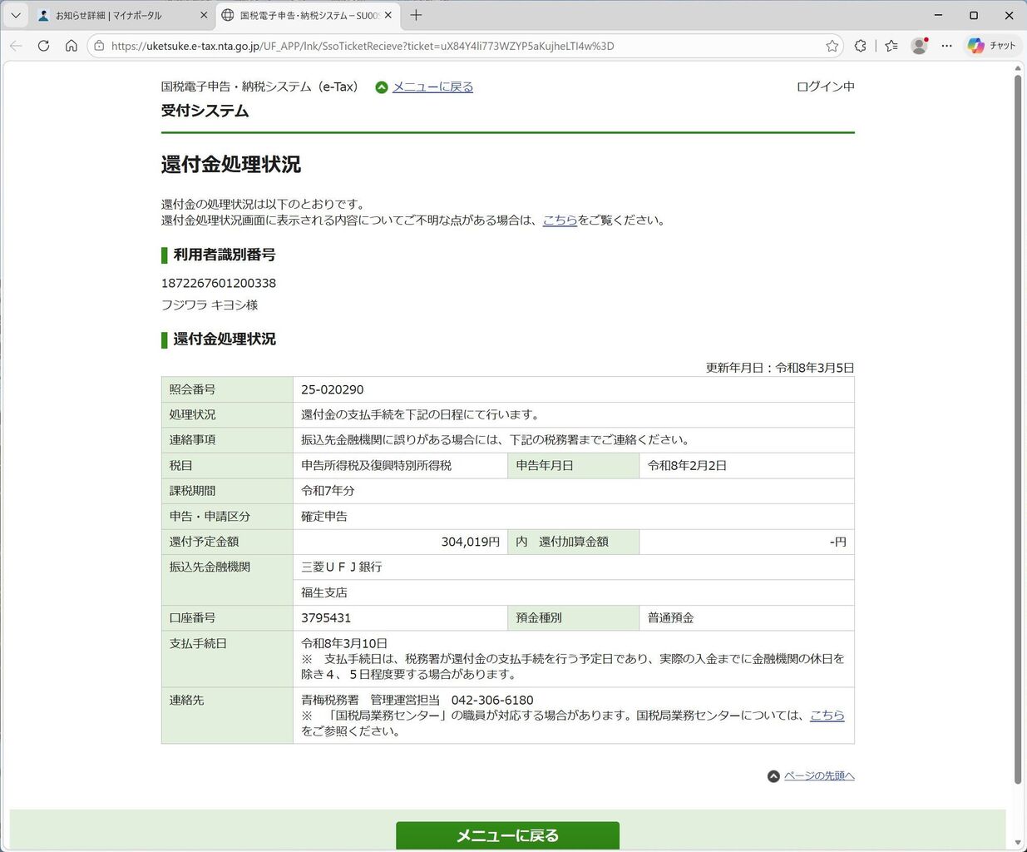This screenshot has height=852, width=1027.
Task: Minimize the browser window
Action: coord(938,15)
